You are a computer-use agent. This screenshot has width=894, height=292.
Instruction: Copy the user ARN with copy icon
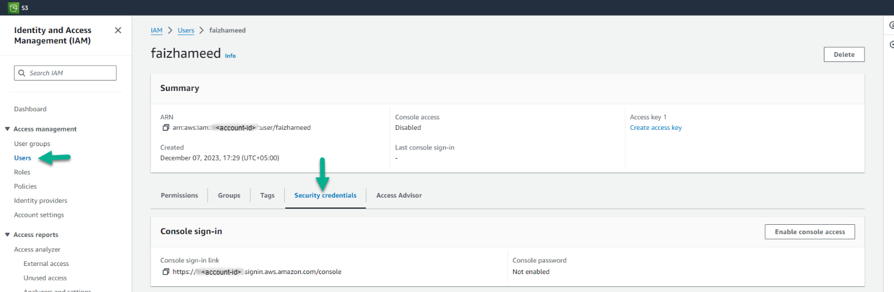tap(166, 127)
